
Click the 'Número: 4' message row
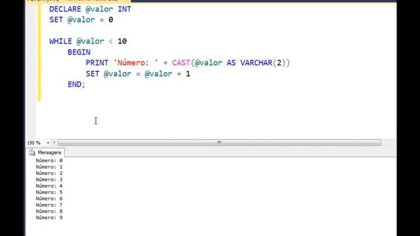[x=49, y=186]
